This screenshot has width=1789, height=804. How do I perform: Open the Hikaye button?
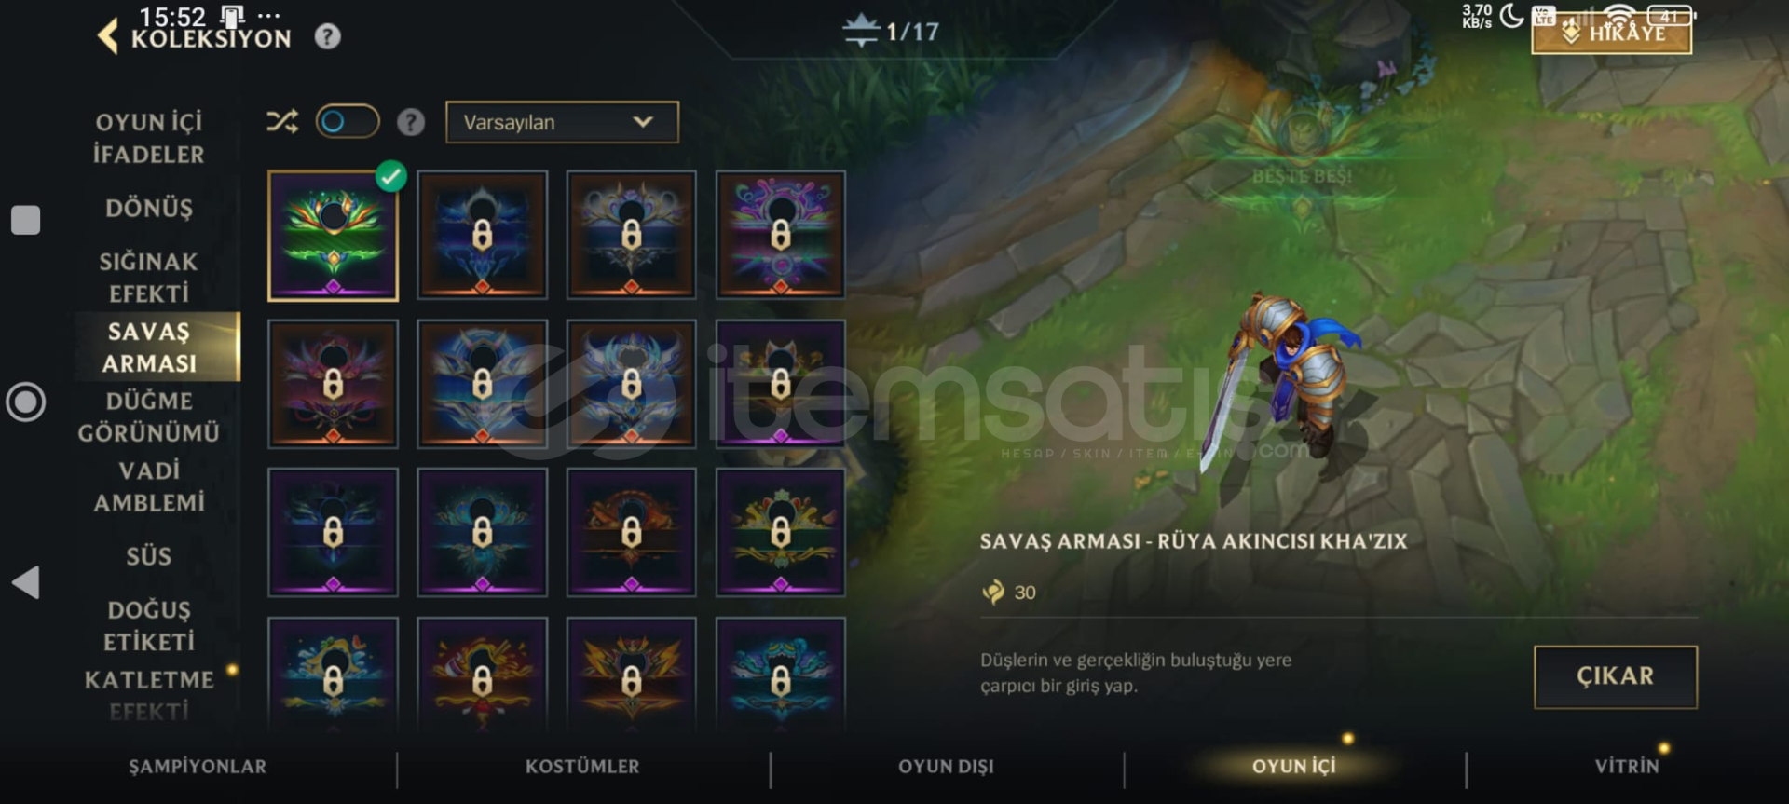(1612, 33)
